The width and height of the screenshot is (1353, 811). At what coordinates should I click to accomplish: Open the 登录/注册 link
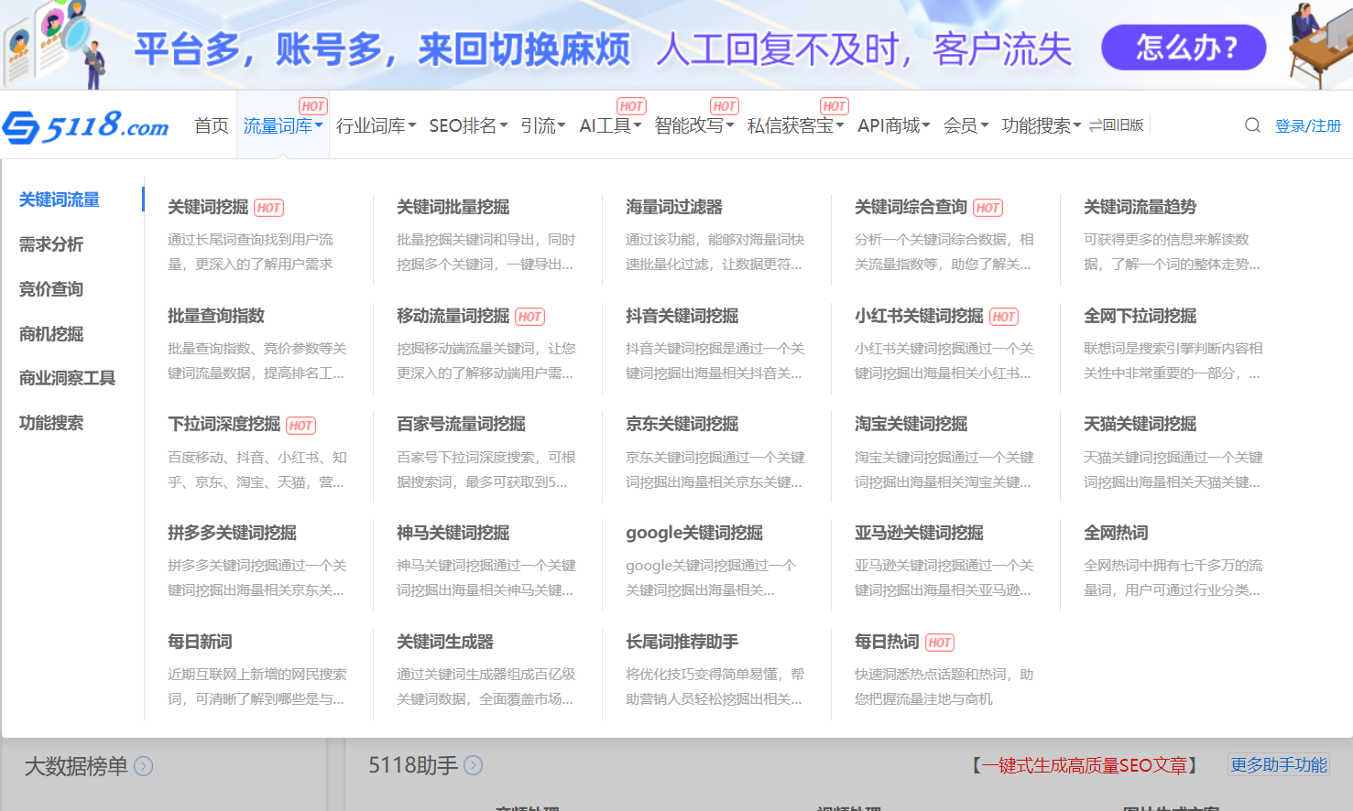1308,126
